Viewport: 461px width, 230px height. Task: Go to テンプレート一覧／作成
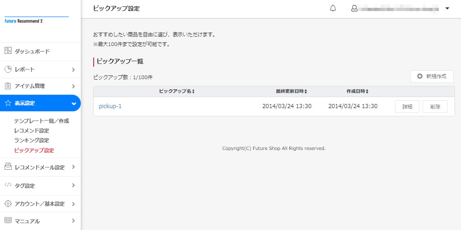tap(42, 121)
